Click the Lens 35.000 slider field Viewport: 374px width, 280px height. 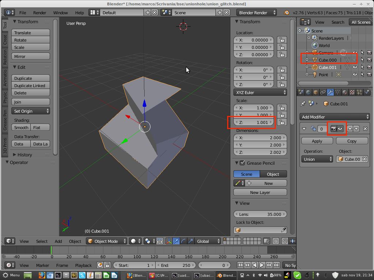click(260, 214)
